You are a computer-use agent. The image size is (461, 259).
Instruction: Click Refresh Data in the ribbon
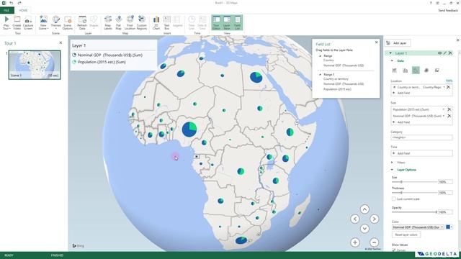coord(82,22)
